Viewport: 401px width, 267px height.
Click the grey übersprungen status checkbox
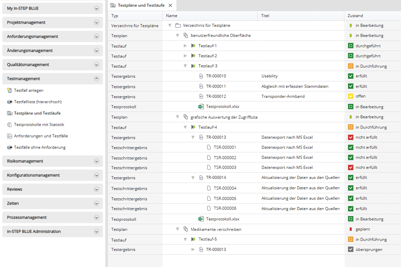tap(351, 250)
